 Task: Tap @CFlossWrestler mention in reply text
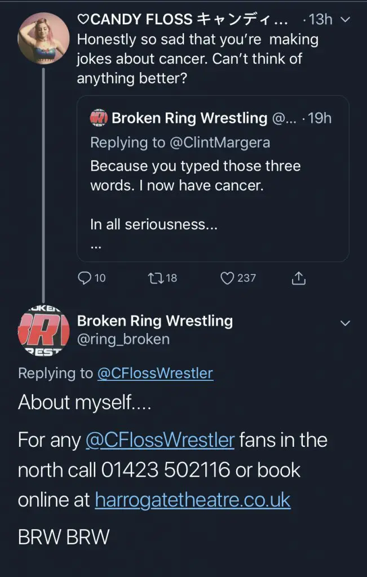(x=160, y=440)
